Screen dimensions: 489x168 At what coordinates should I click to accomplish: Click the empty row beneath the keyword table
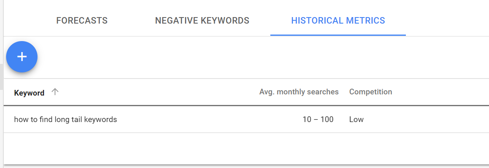click(x=246, y=148)
